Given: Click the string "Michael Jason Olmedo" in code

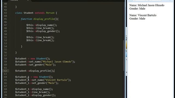Looking at the screenshot, I should tap(57, 62).
